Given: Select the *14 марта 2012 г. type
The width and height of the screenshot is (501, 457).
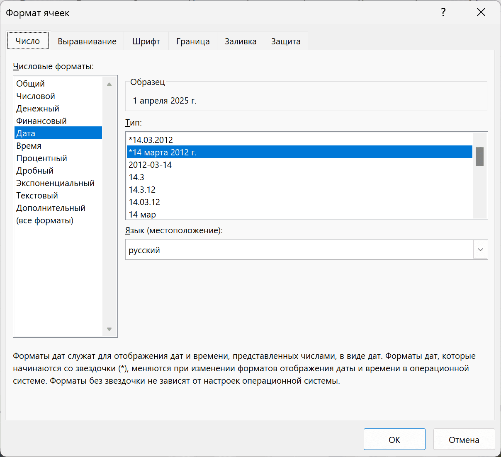Looking at the screenshot, I should tap(299, 152).
